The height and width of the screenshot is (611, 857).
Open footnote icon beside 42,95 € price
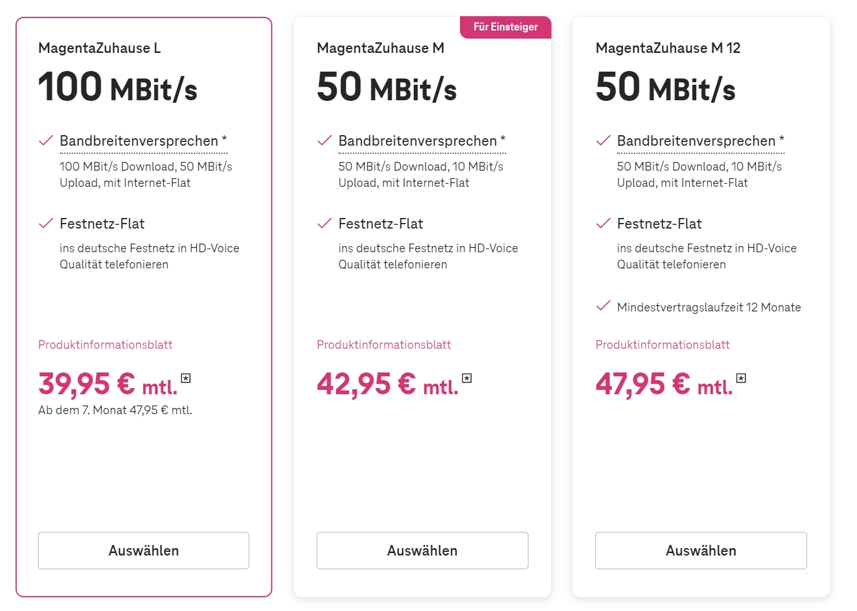click(x=467, y=378)
